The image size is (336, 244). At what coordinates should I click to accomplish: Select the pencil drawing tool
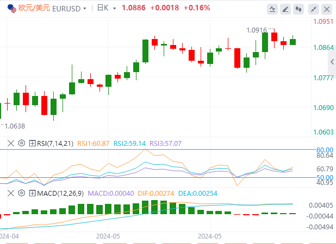[285, 9]
